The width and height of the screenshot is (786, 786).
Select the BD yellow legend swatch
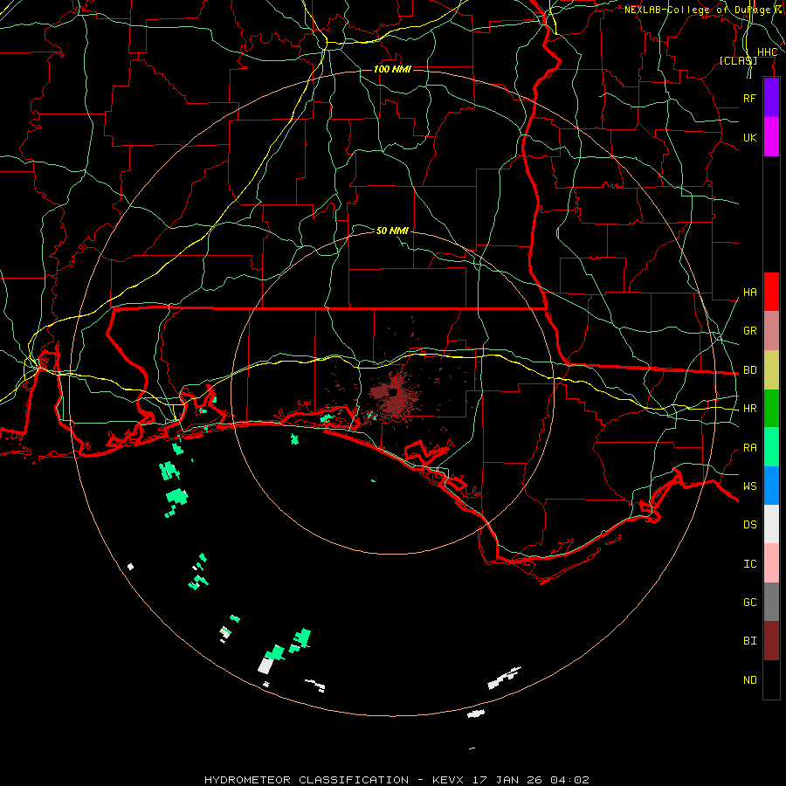[x=771, y=370]
